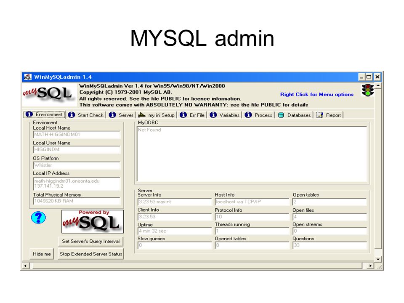Click the OS Platform field showing Whistler

coord(77,165)
